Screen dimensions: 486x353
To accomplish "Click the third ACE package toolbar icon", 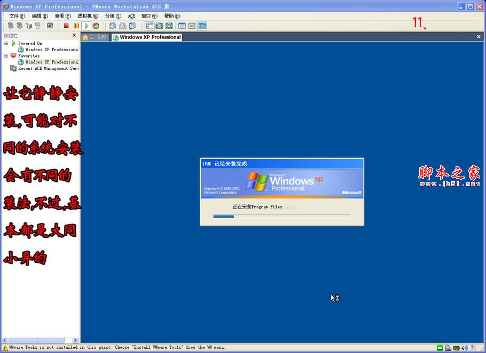I will (x=29, y=26).
